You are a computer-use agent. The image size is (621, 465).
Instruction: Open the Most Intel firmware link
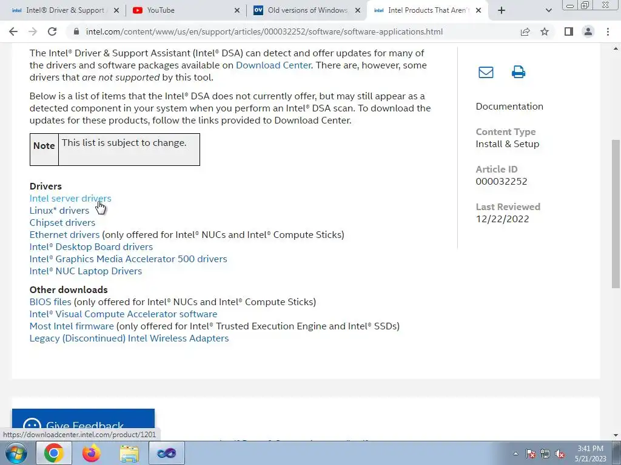click(72, 326)
